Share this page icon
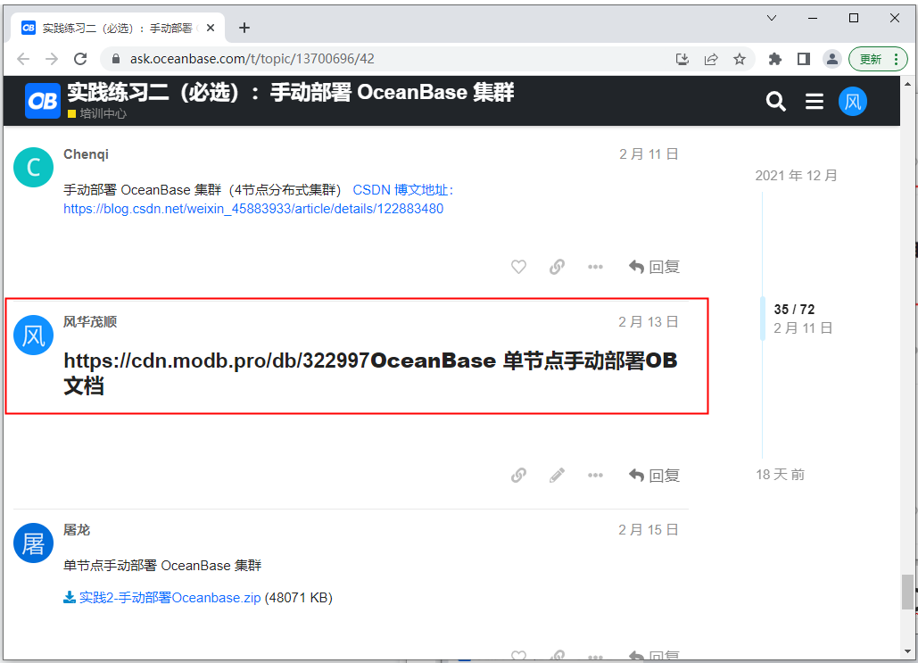This screenshot has height=663, width=918. click(711, 59)
